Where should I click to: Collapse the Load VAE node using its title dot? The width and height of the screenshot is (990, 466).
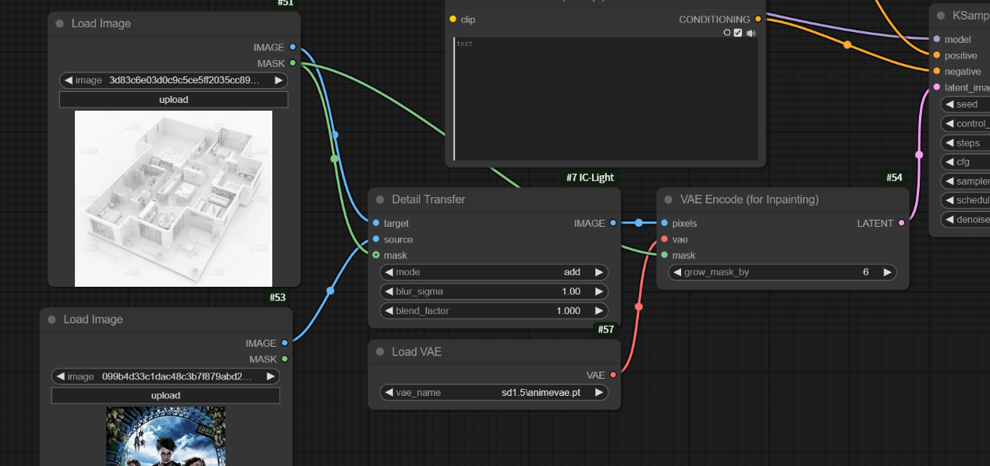click(x=380, y=352)
